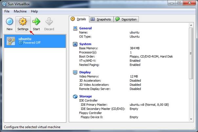This screenshot has height=132, width=198.
Task: Click the 'Processor(s):' label
Action: pos(88,52)
